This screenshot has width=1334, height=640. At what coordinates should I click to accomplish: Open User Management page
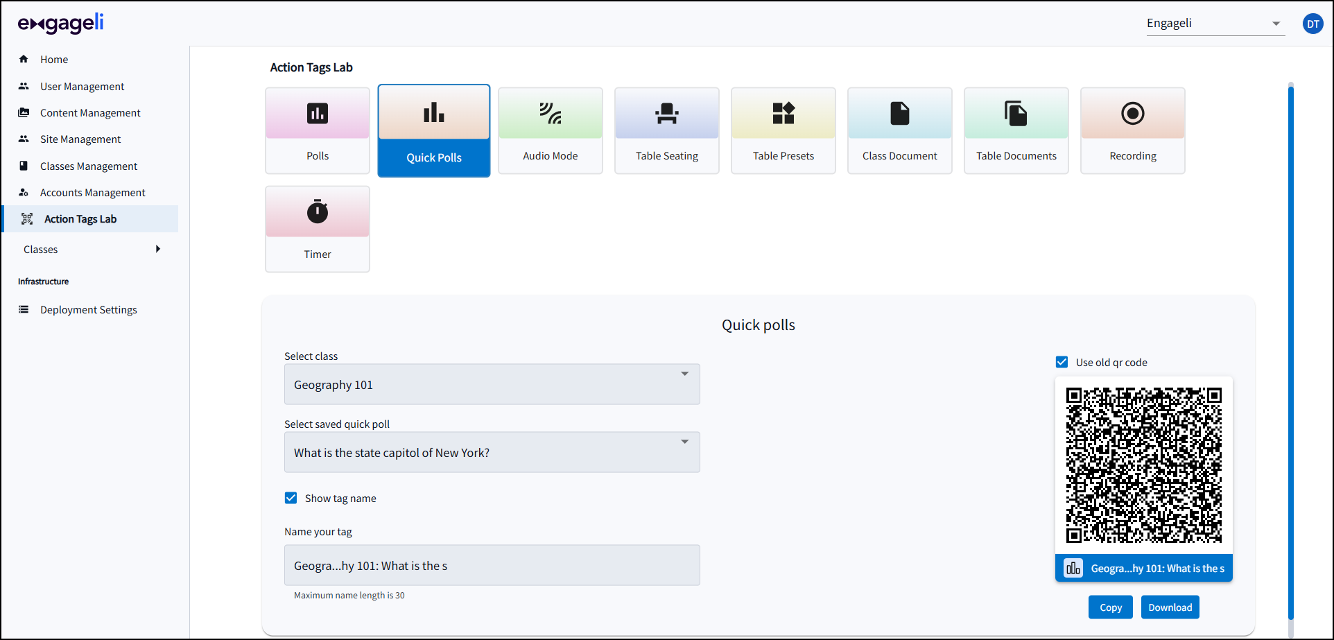(x=82, y=86)
